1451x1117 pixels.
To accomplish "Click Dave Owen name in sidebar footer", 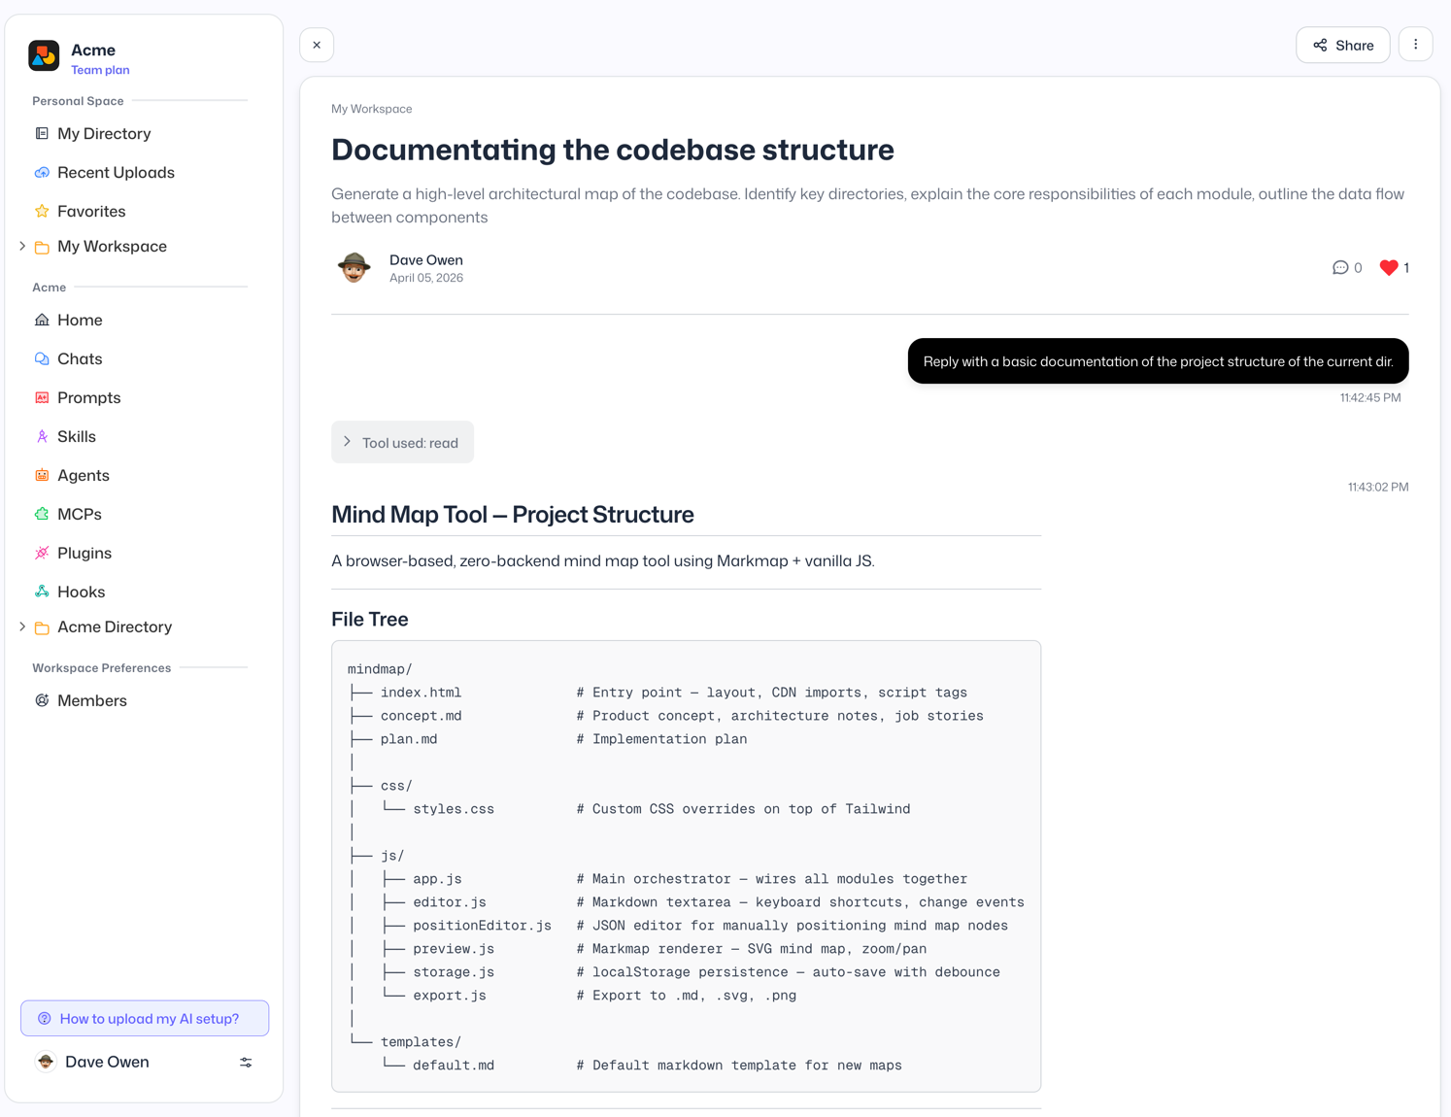I will click(x=107, y=1062).
